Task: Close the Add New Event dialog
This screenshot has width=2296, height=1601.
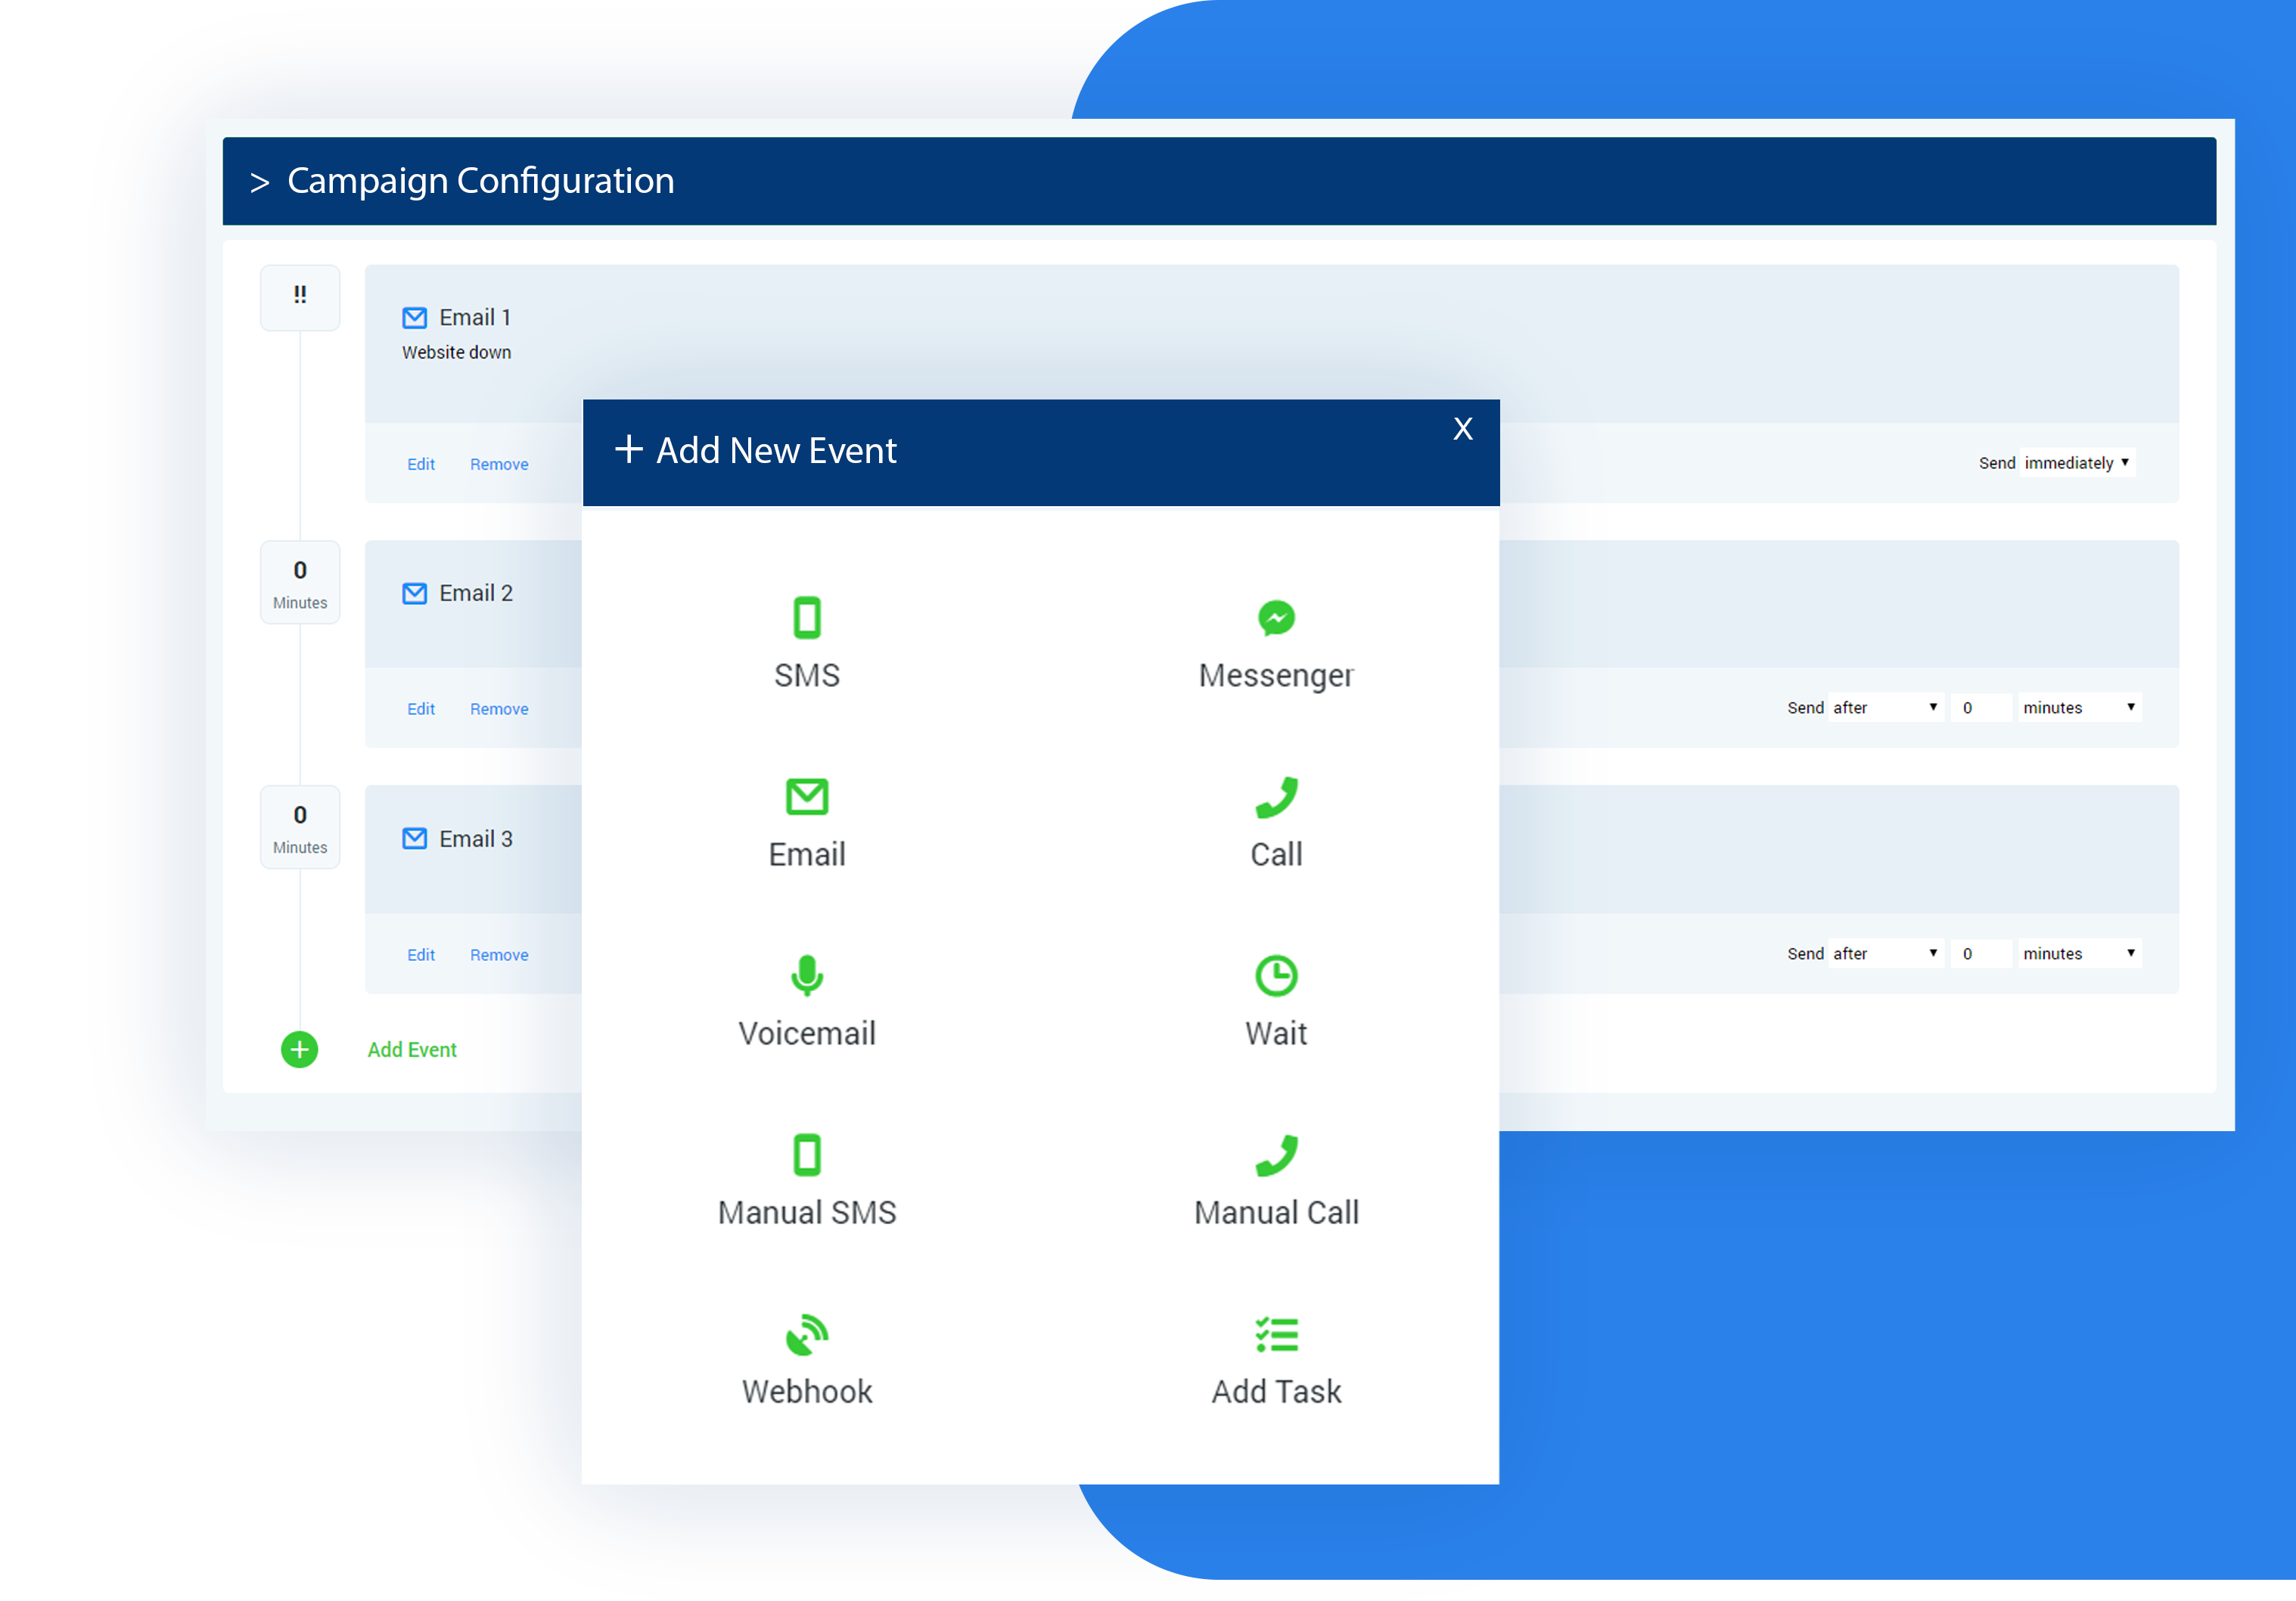Action: coord(1462,429)
